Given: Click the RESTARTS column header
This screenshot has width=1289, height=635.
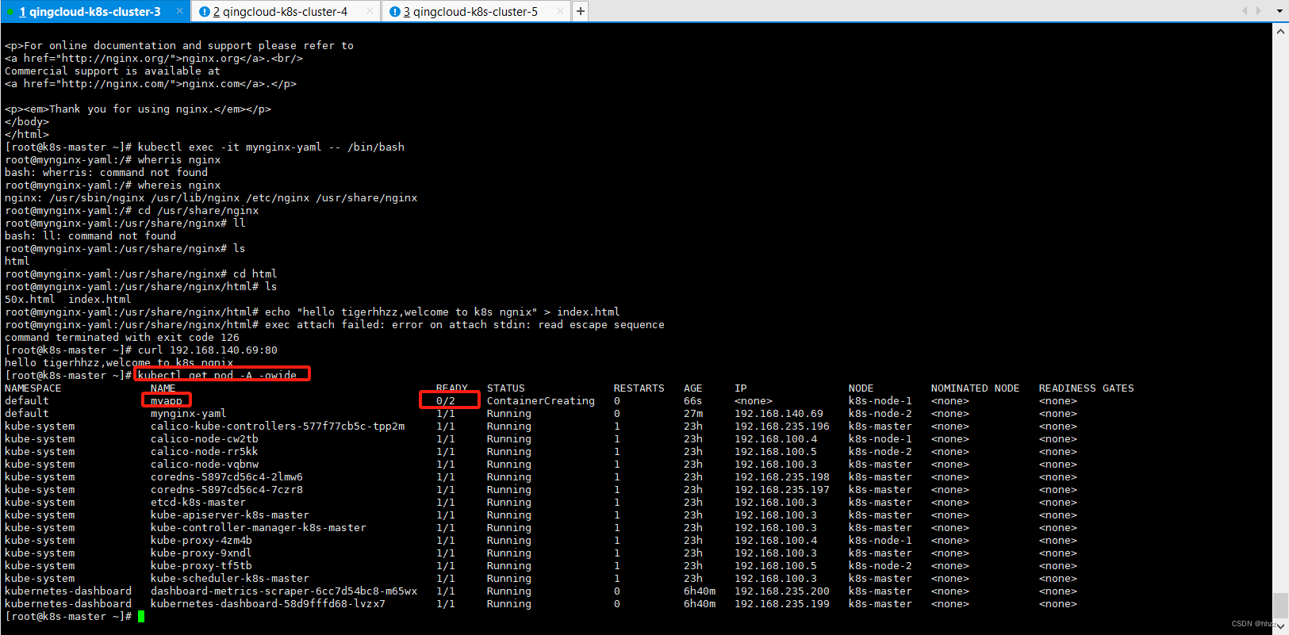Looking at the screenshot, I should coord(639,388).
